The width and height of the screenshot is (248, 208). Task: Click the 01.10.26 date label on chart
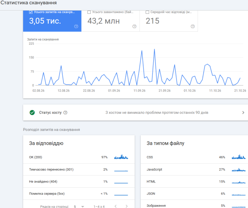[x=189, y=91]
